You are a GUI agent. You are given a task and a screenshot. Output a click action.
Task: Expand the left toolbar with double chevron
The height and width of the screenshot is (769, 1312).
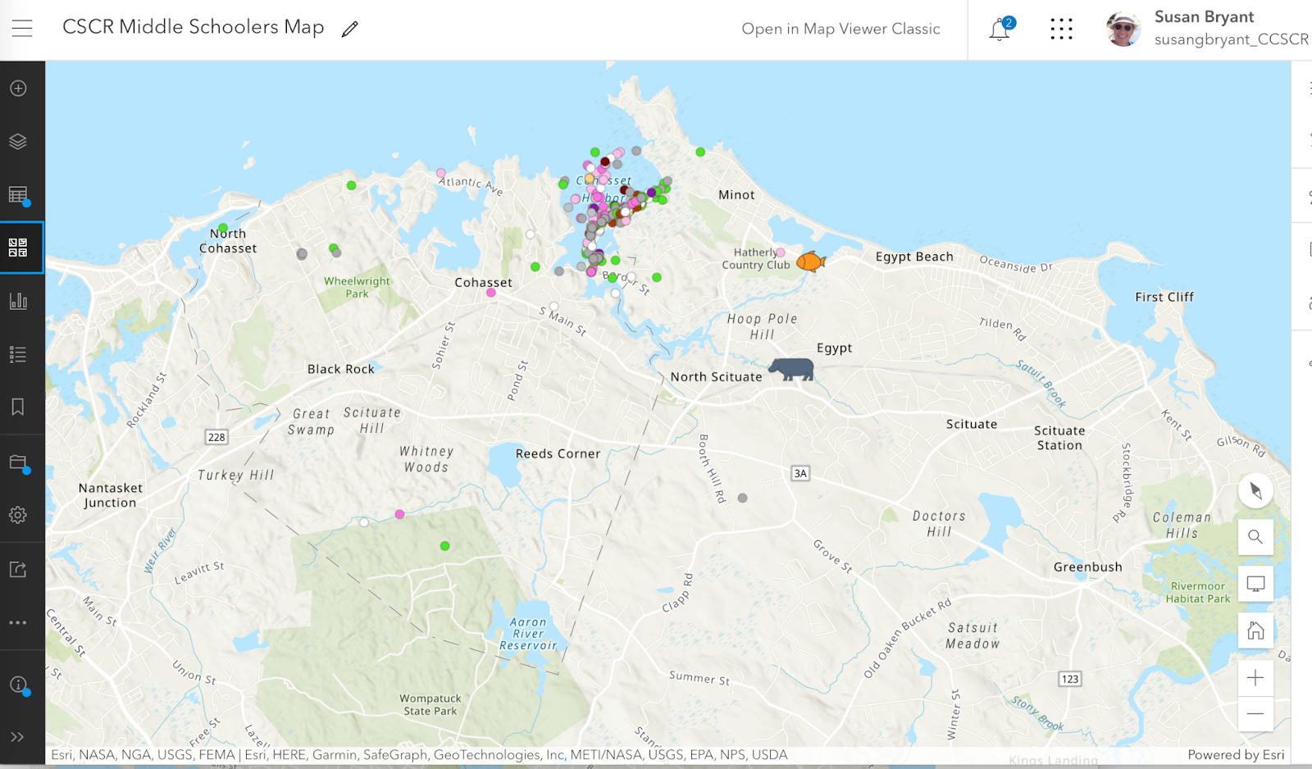click(18, 737)
